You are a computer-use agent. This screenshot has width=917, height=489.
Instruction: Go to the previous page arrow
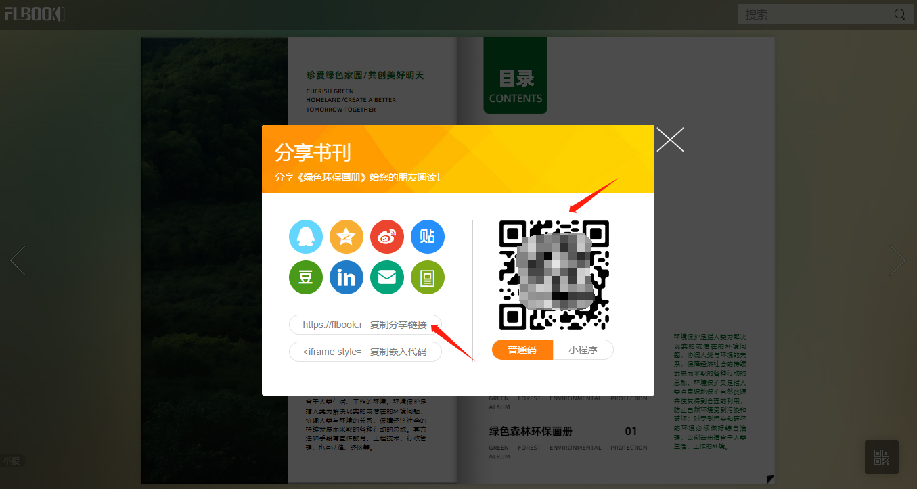tap(18, 260)
